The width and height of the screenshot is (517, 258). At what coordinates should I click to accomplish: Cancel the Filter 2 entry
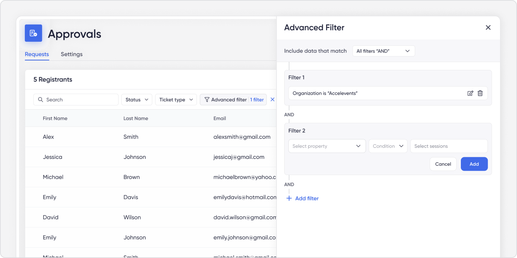point(443,164)
